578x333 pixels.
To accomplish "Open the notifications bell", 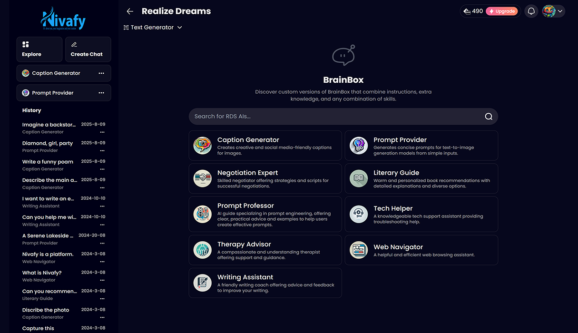I will click(531, 11).
